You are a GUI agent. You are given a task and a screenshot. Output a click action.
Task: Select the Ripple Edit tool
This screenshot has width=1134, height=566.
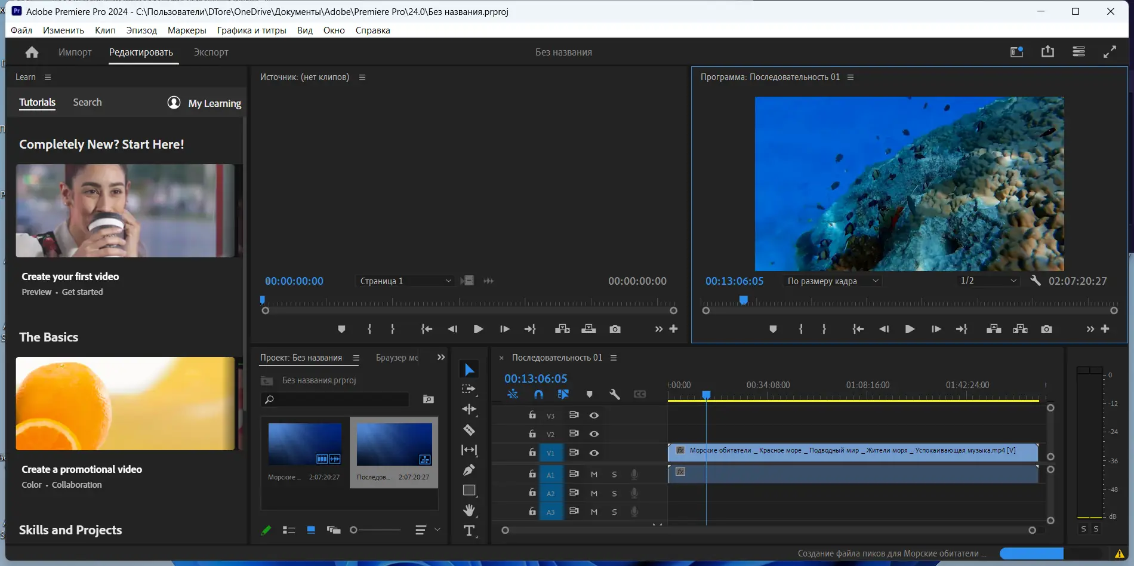(x=469, y=410)
